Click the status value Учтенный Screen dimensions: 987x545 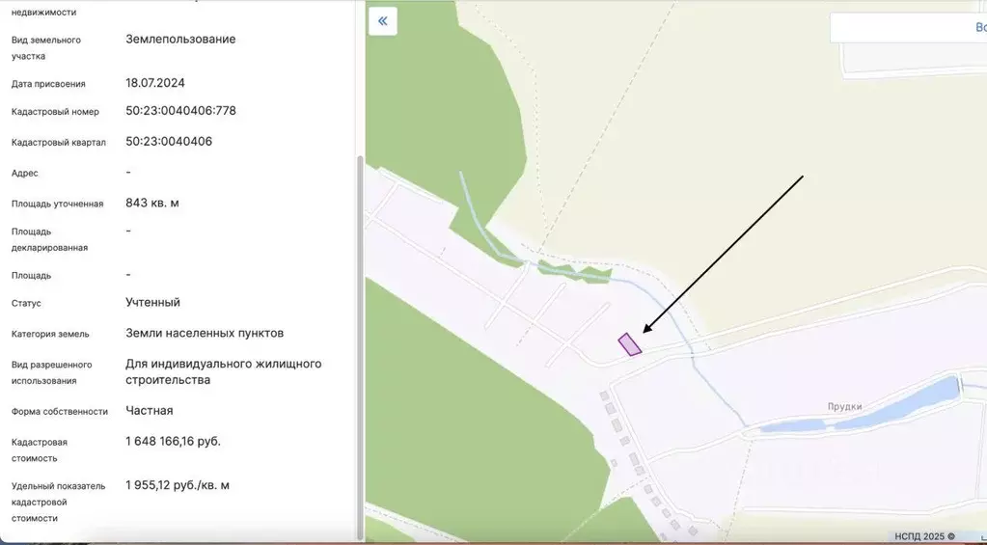click(153, 302)
